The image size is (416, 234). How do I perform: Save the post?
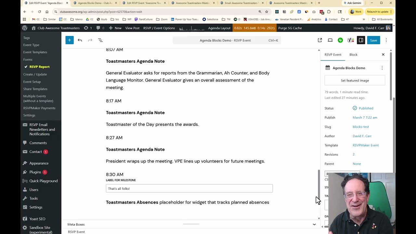pyautogui.click(x=373, y=40)
